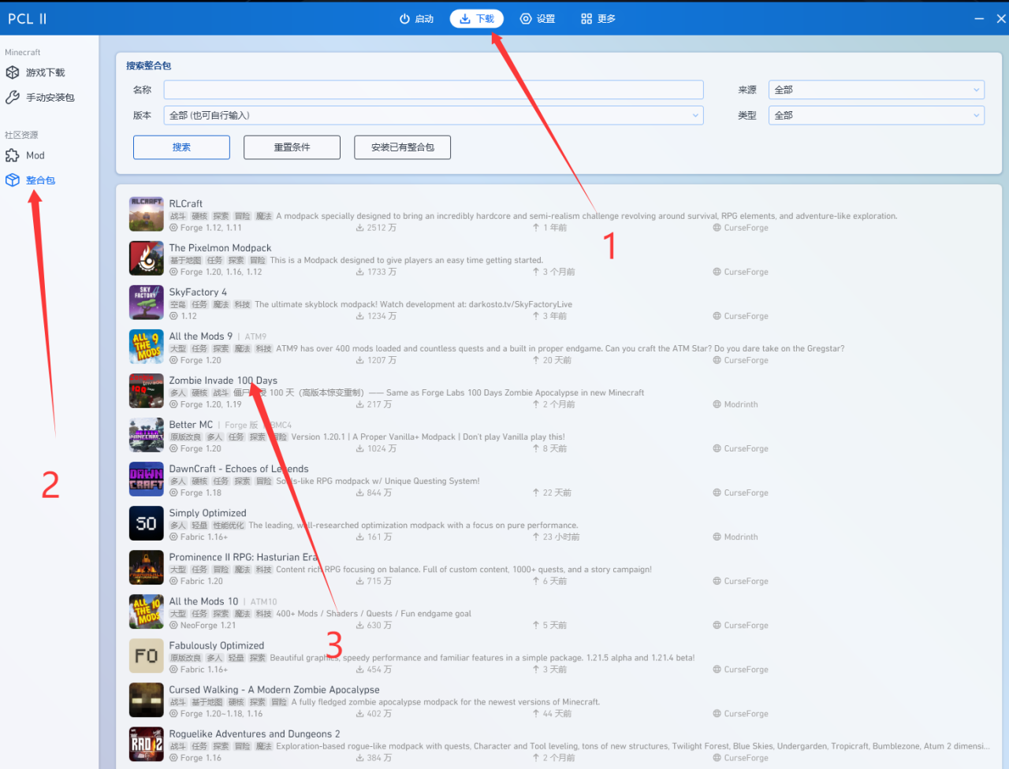Click the PCL II title logo
1009x769 pixels.
[x=28, y=19]
